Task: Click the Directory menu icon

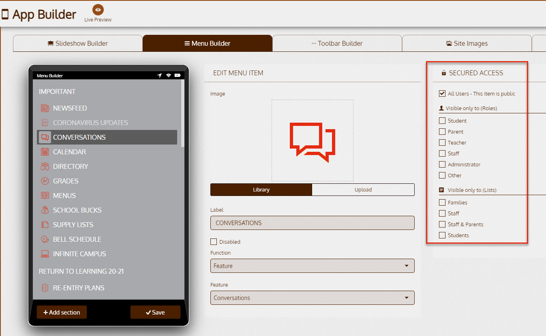Action: [45, 166]
